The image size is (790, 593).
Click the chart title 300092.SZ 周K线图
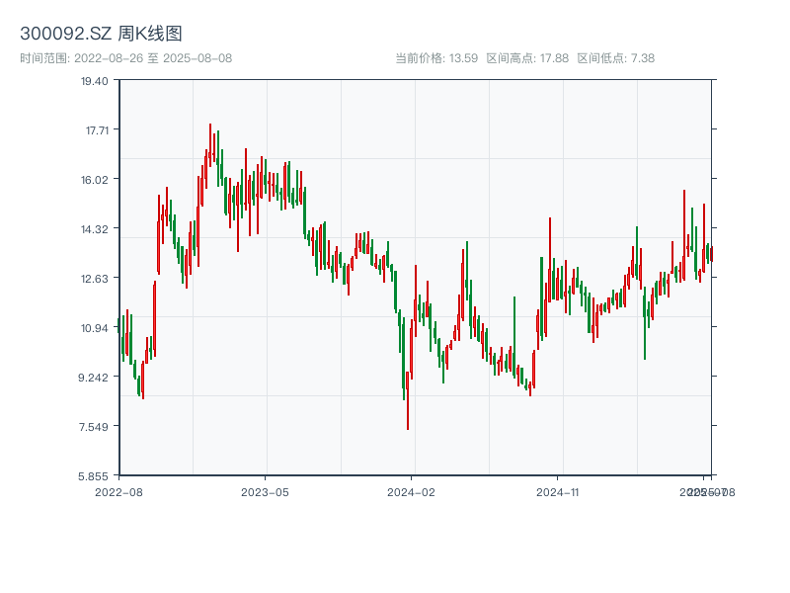click(101, 34)
